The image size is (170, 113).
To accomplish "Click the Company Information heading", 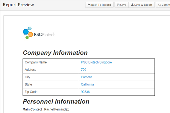I will tap(55, 53).
